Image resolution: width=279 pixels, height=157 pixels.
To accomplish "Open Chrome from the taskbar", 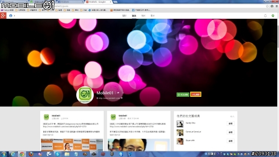I will (x=22, y=154).
